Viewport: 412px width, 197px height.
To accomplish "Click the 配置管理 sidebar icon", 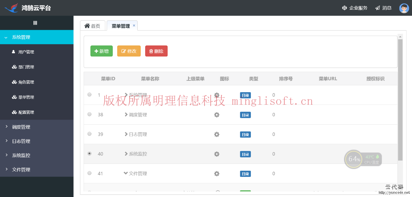I will click(x=14, y=112).
